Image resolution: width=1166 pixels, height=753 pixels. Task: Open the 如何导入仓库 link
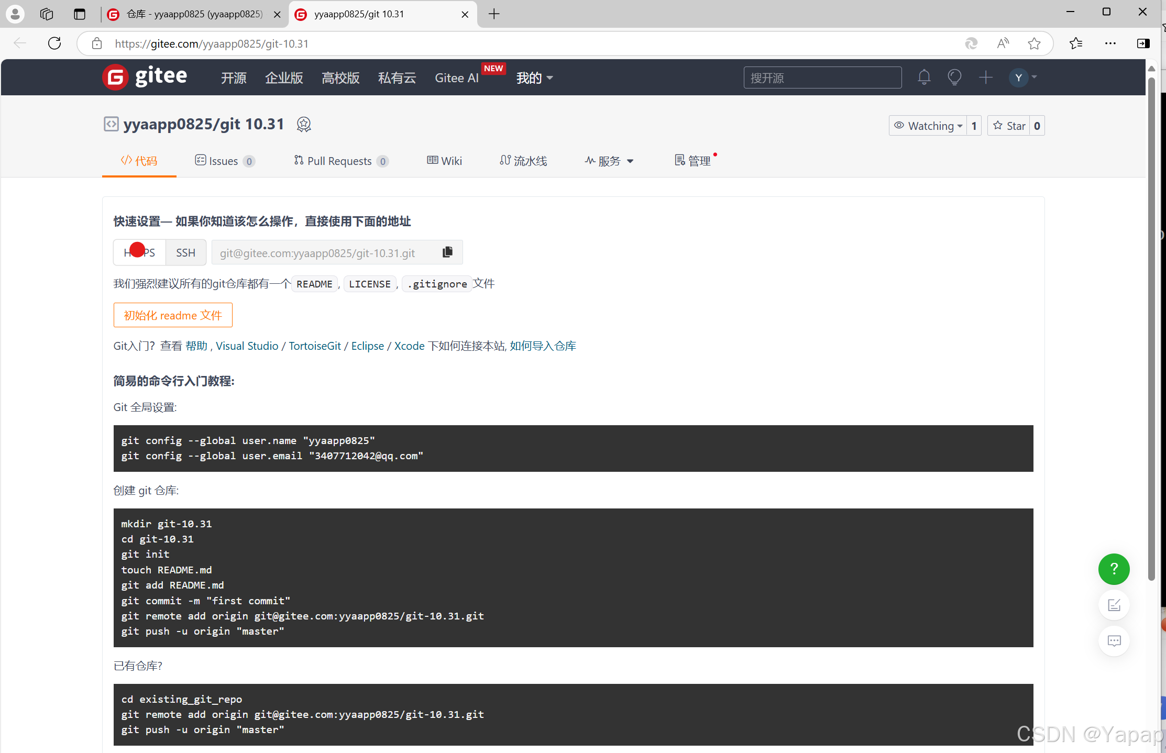(543, 346)
